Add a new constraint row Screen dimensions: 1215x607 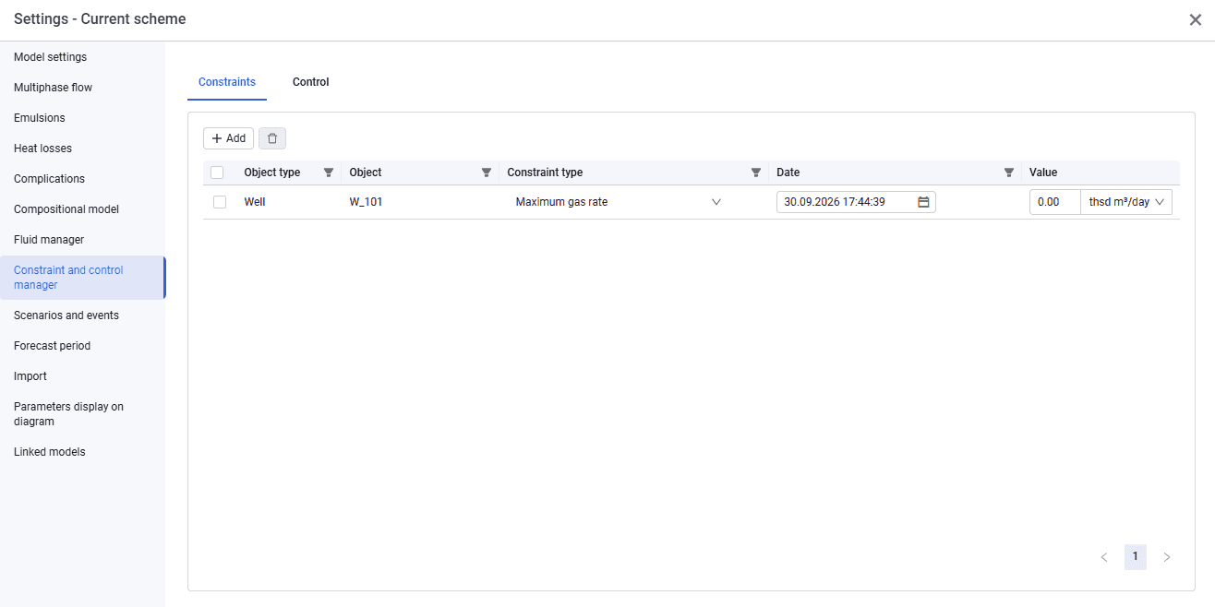(228, 138)
